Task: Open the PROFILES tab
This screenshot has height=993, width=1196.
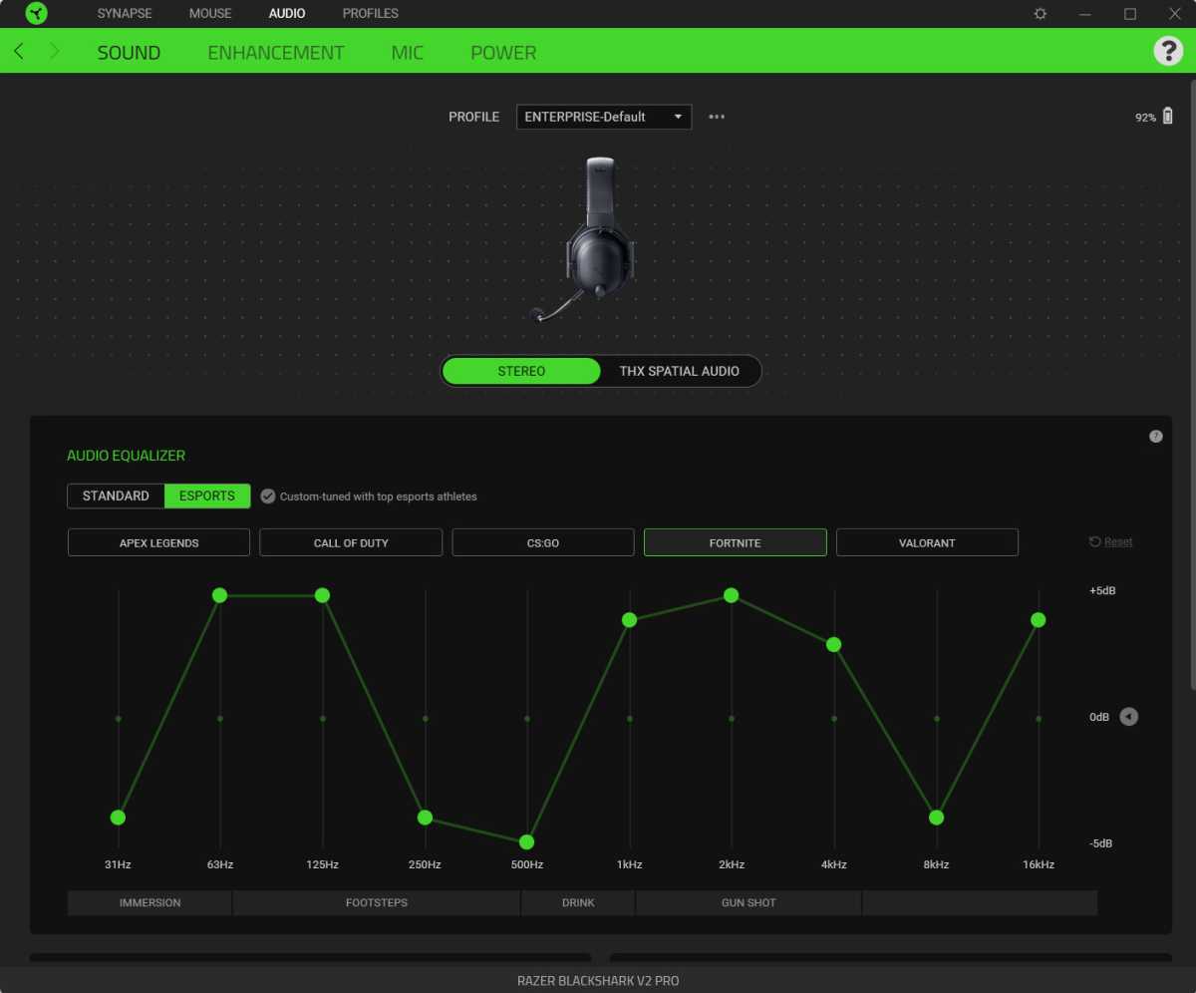Action: coord(370,13)
